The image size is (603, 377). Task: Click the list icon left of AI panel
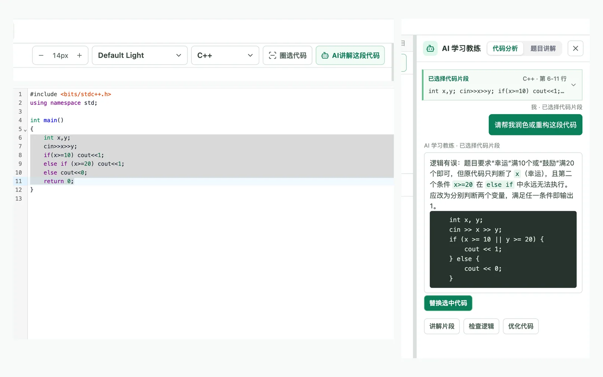point(403,43)
